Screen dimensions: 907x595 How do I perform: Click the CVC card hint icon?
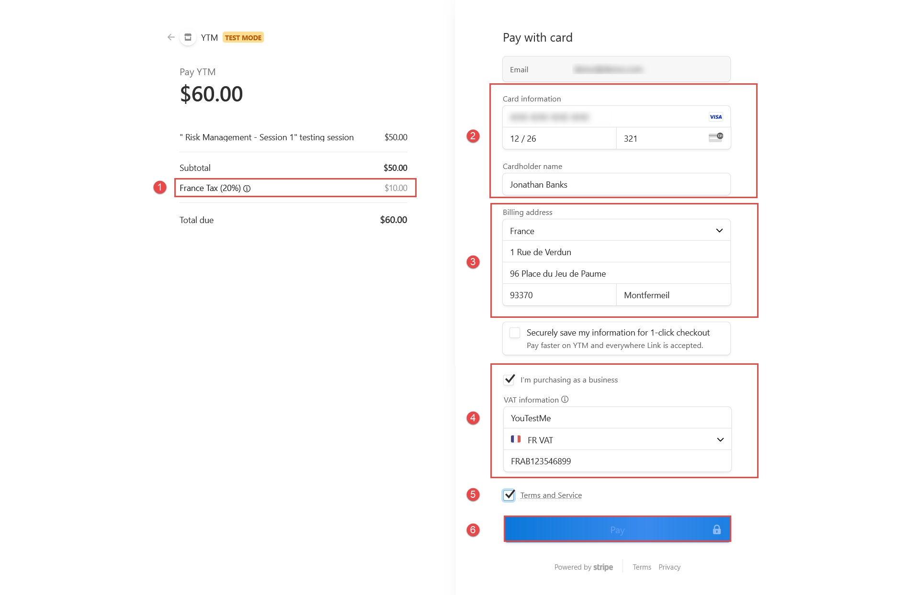(x=716, y=138)
